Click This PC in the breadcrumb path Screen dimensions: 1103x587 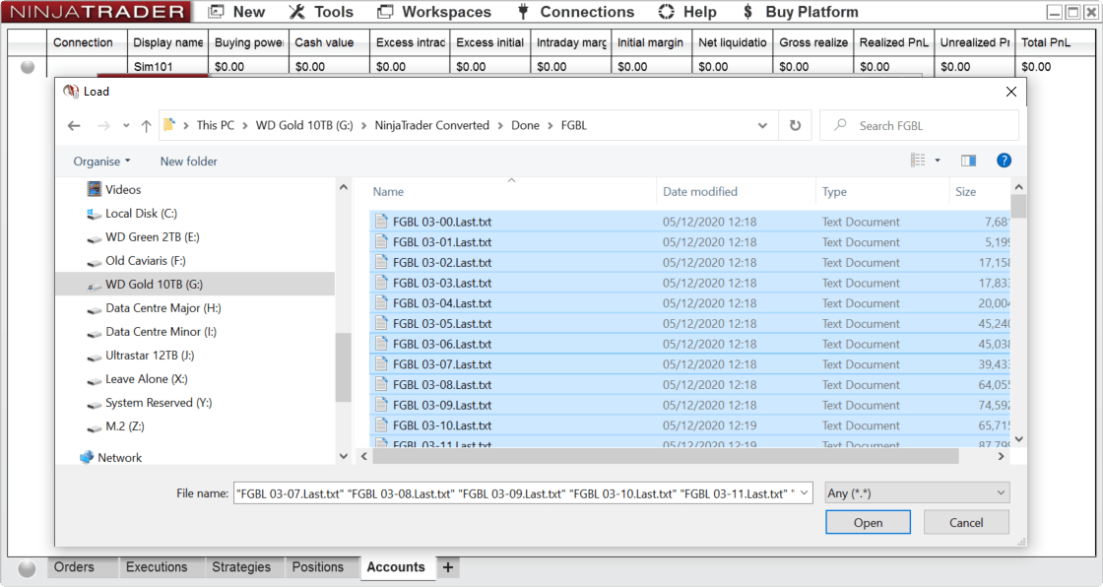coord(216,125)
